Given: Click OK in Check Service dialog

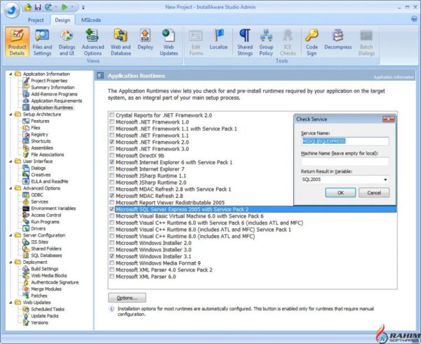Looking at the screenshot, I should tap(340, 192).
